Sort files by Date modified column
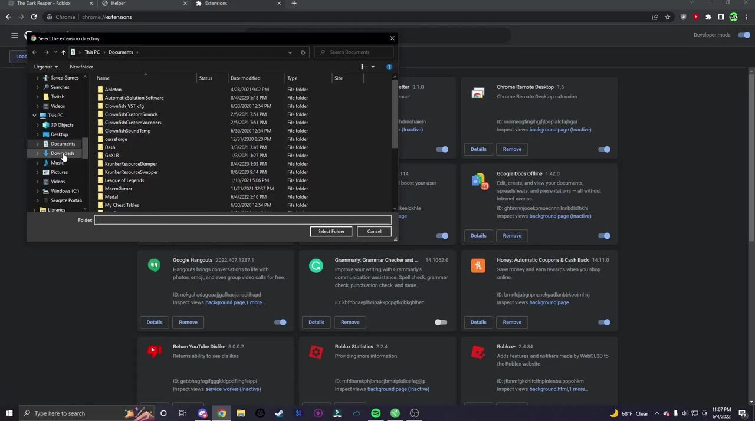Image resolution: width=755 pixels, height=421 pixels. (x=257, y=78)
